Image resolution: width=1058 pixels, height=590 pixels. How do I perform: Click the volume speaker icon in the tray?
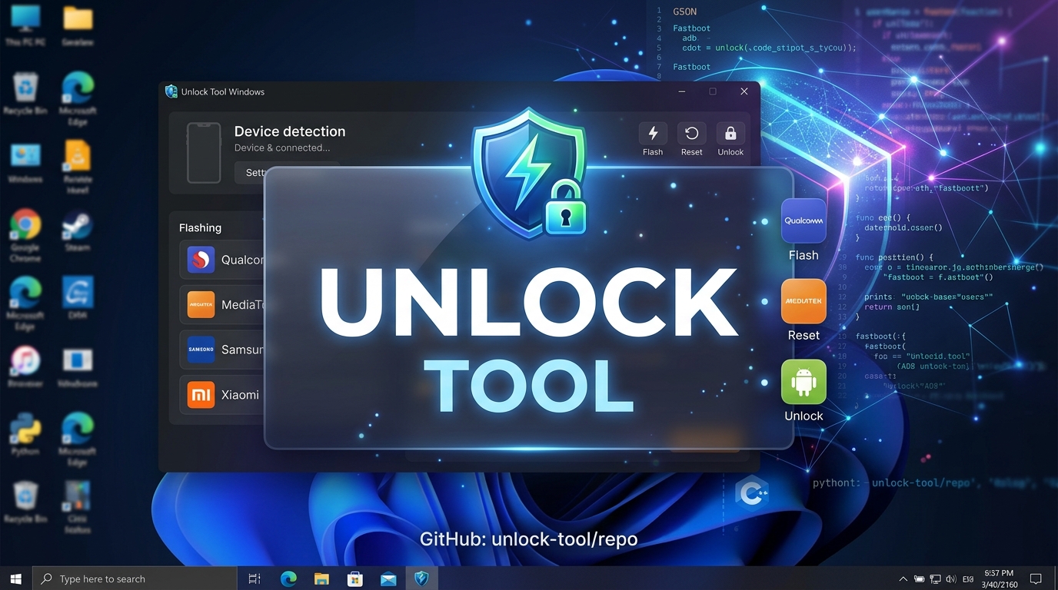(x=951, y=578)
